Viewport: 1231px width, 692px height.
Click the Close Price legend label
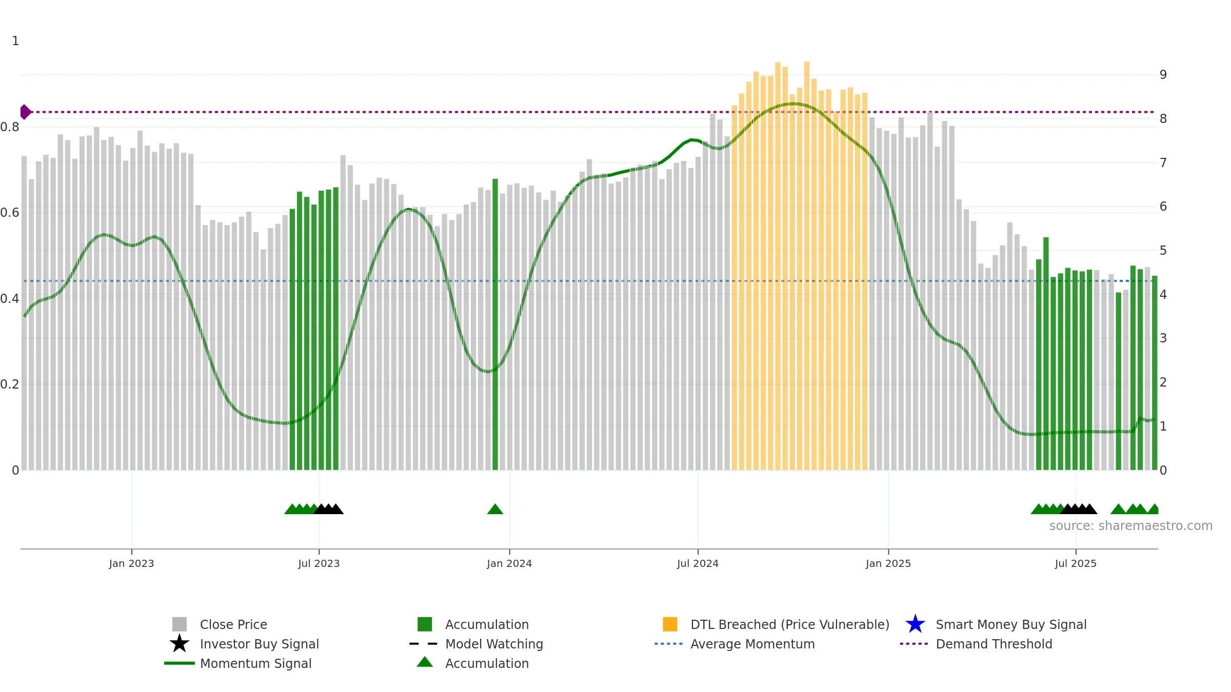233,624
